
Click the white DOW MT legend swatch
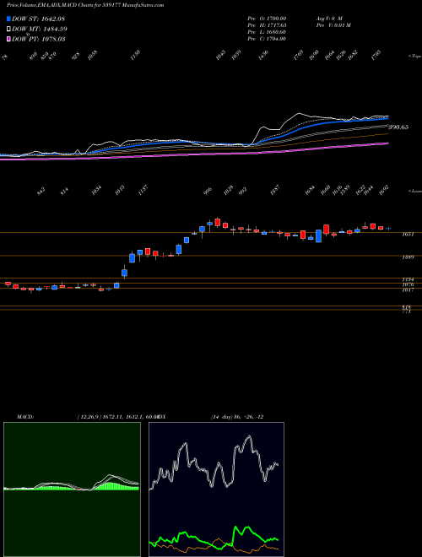(9, 30)
